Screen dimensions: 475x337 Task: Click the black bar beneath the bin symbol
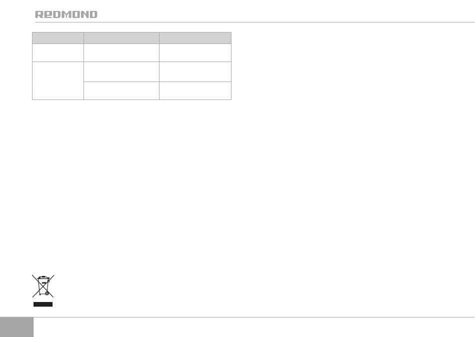43,304
